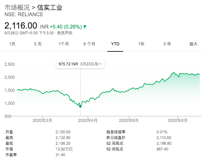Select the 1天 time range tab

click(x=12, y=44)
